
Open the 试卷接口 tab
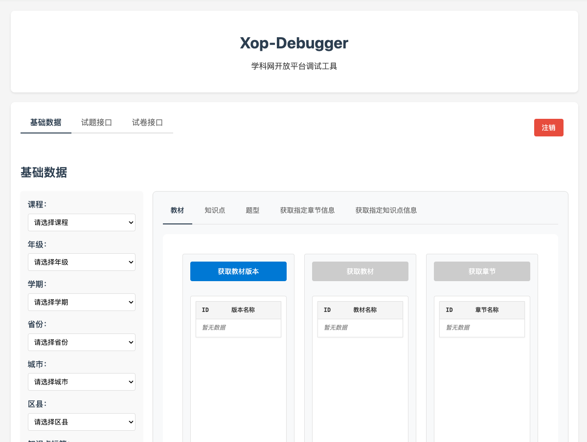coord(147,123)
